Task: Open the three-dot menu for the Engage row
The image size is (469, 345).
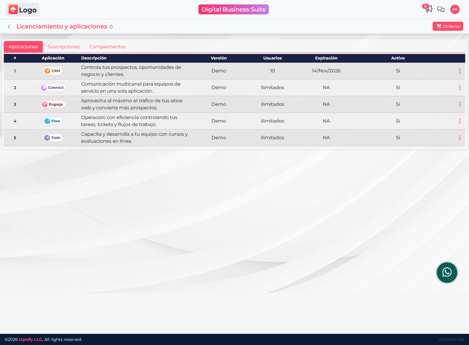Action: (x=460, y=104)
